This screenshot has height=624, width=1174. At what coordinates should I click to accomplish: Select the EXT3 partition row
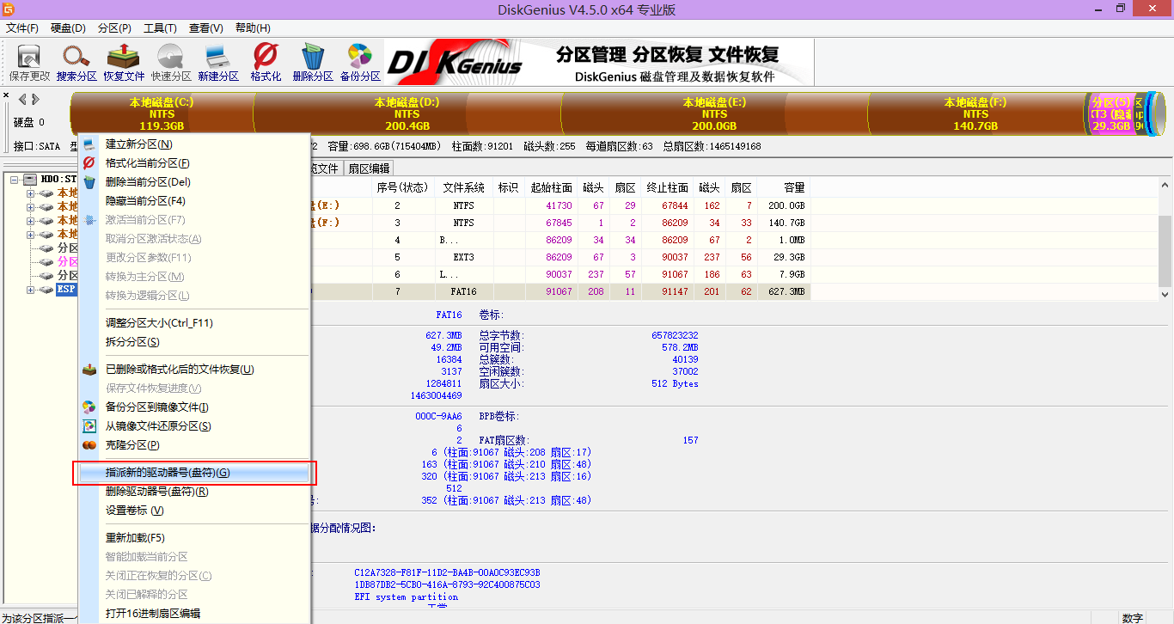[x=559, y=257]
